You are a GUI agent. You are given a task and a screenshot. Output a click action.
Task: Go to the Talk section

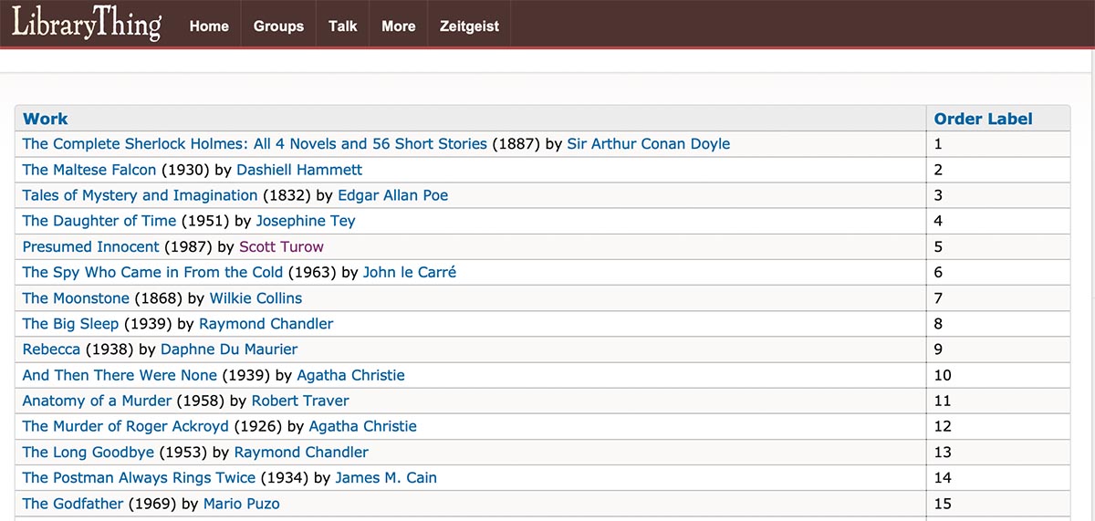(343, 26)
